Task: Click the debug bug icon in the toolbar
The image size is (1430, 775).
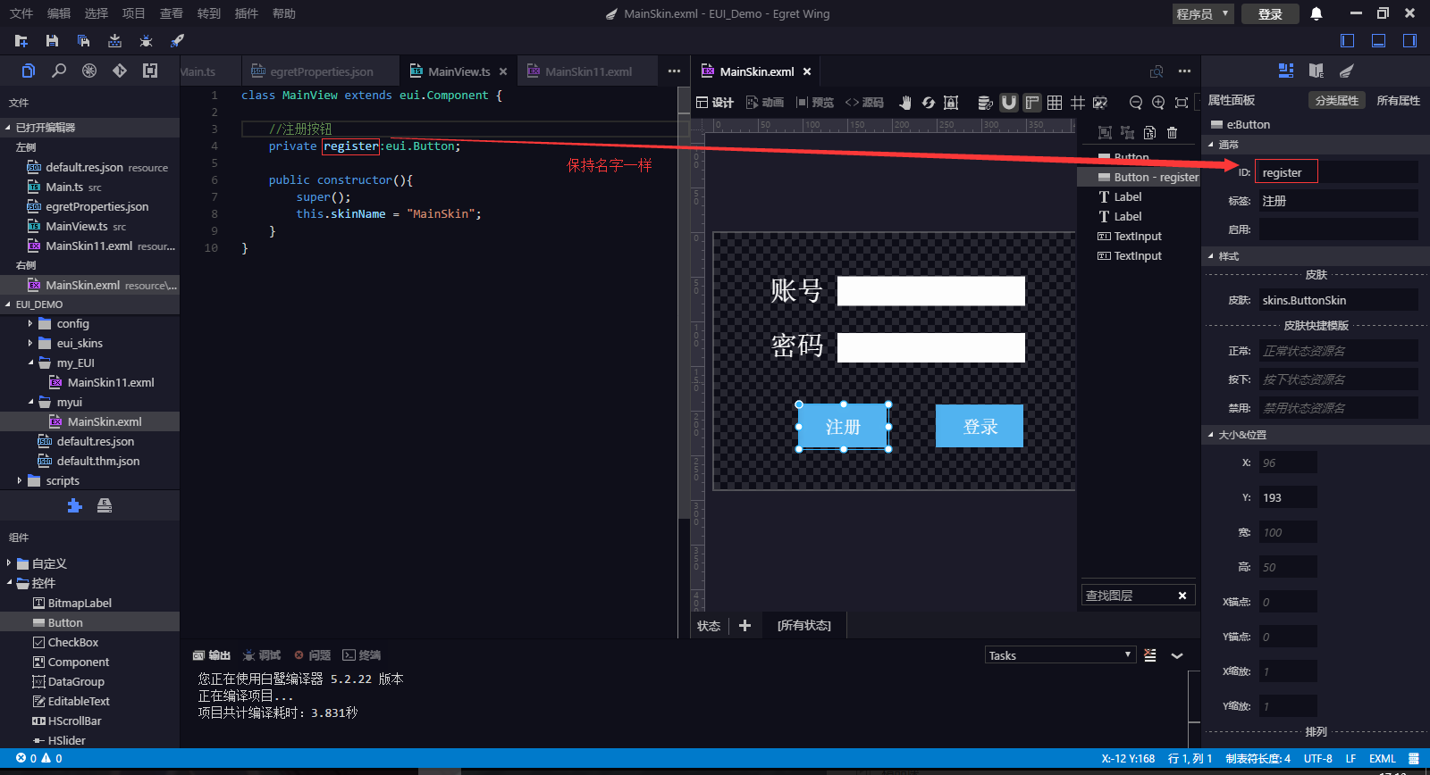Action: 146,41
